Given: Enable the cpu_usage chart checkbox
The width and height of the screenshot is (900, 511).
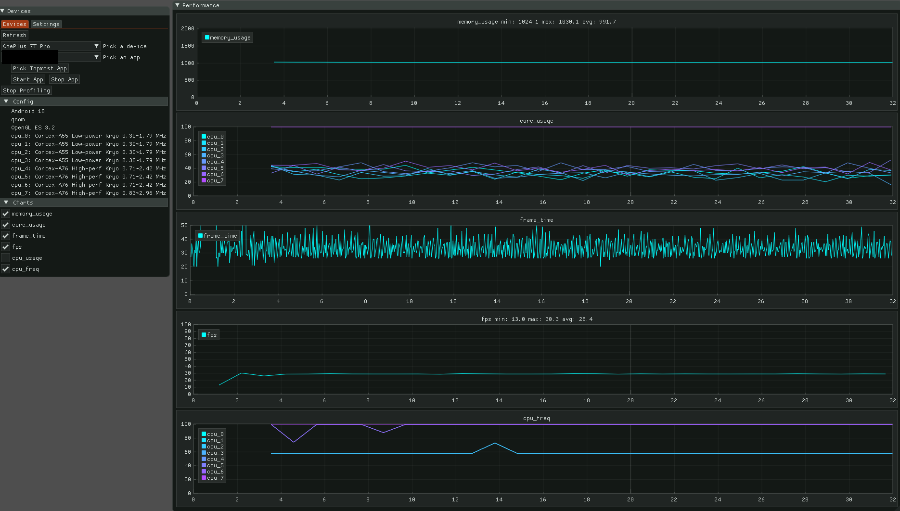Looking at the screenshot, I should tap(6, 258).
